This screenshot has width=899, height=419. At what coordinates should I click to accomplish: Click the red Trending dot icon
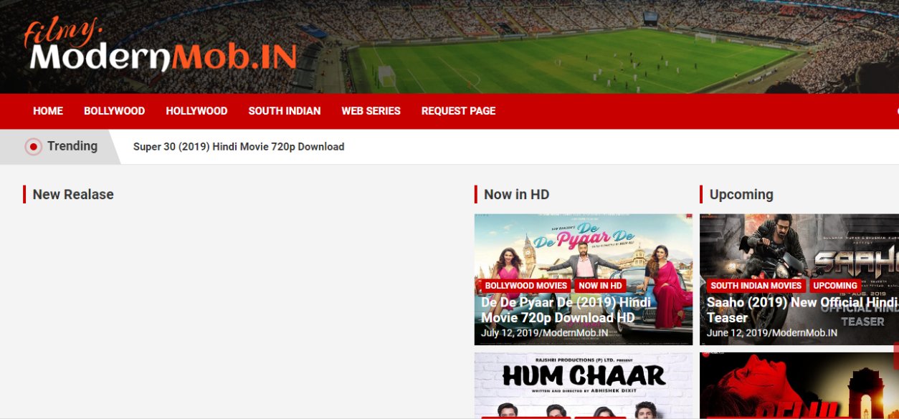pyautogui.click(x=33, y=147)
